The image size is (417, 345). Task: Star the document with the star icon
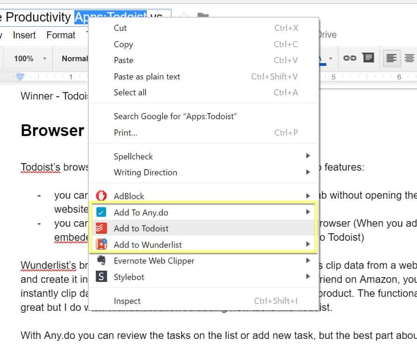[x=184, y=15]
